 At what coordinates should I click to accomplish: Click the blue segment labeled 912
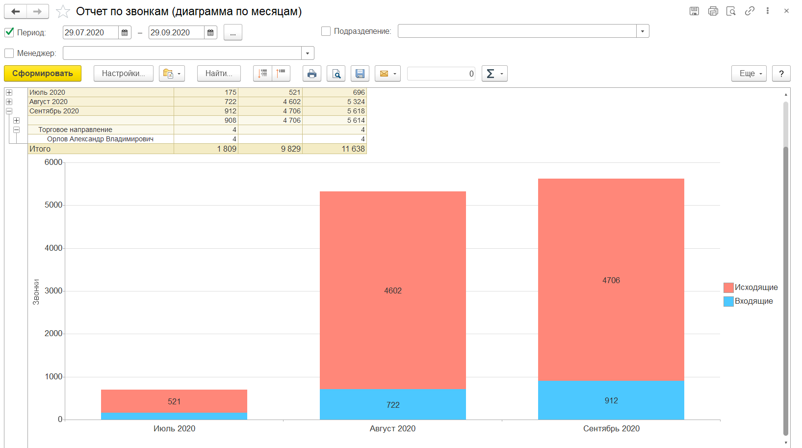[611, 400]
